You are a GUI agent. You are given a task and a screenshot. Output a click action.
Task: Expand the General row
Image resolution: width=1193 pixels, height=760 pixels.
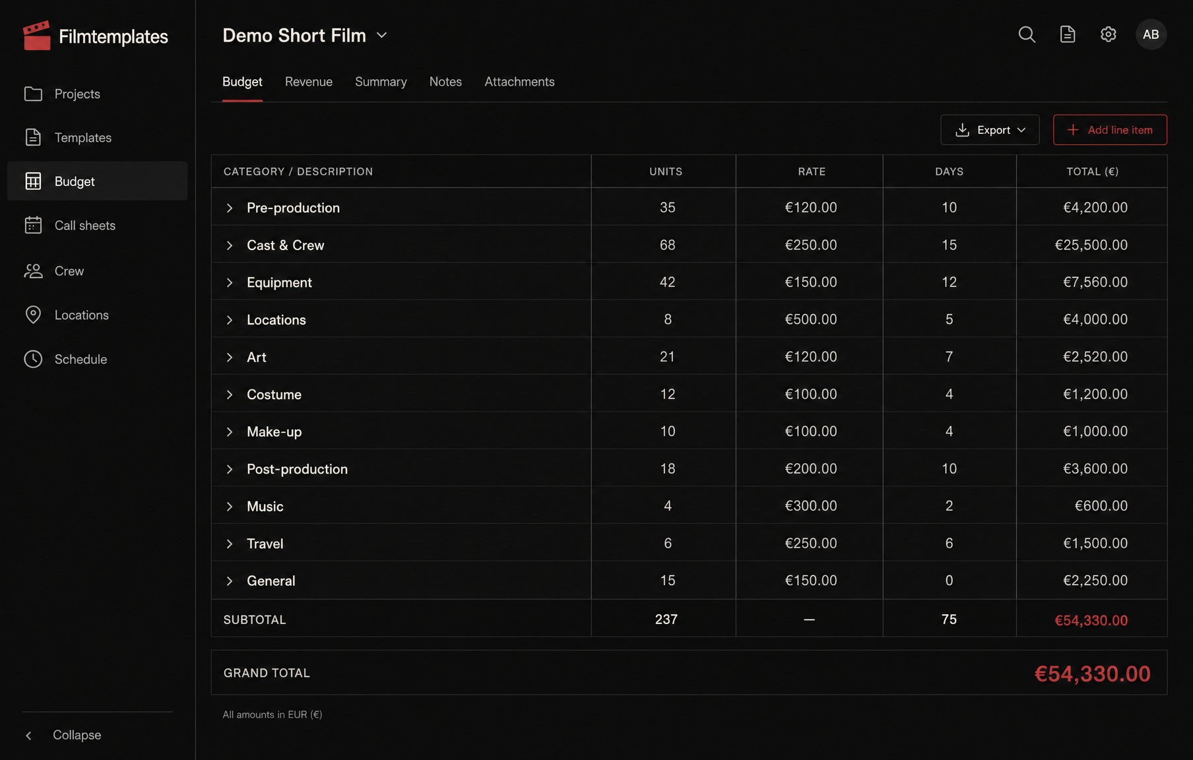(230, 581)
